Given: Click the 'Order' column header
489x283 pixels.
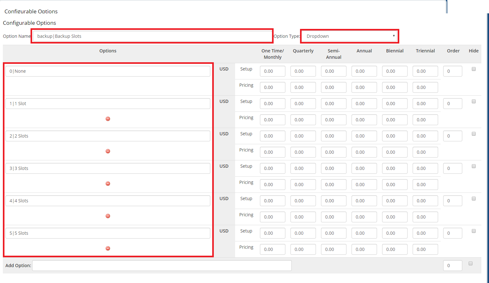Looking at the screenshot, I should pos(453,51).
